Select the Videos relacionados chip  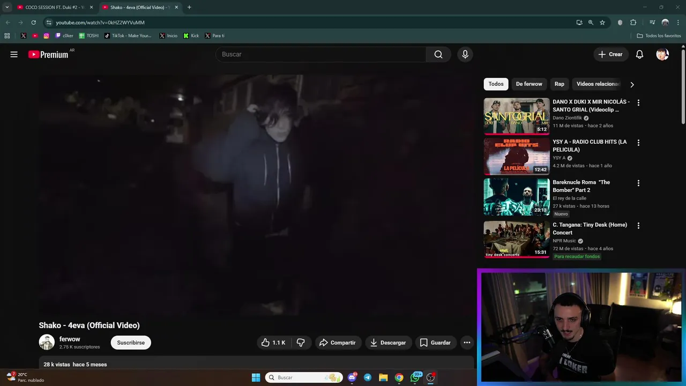[597, 84]
